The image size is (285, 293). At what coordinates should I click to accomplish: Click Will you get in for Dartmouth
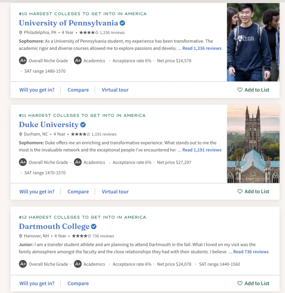click(x=37, y=284)
